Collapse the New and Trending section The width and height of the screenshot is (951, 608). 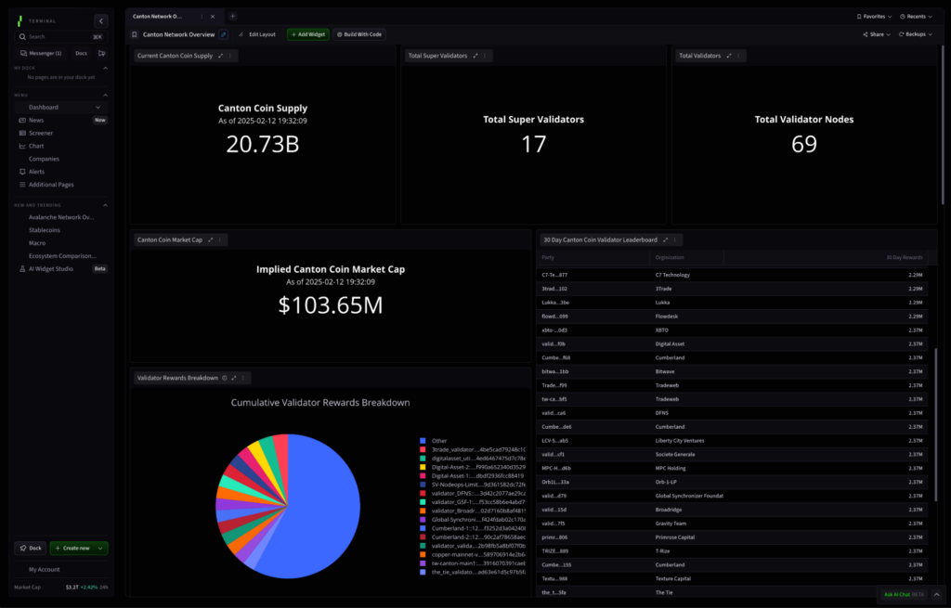105,205
